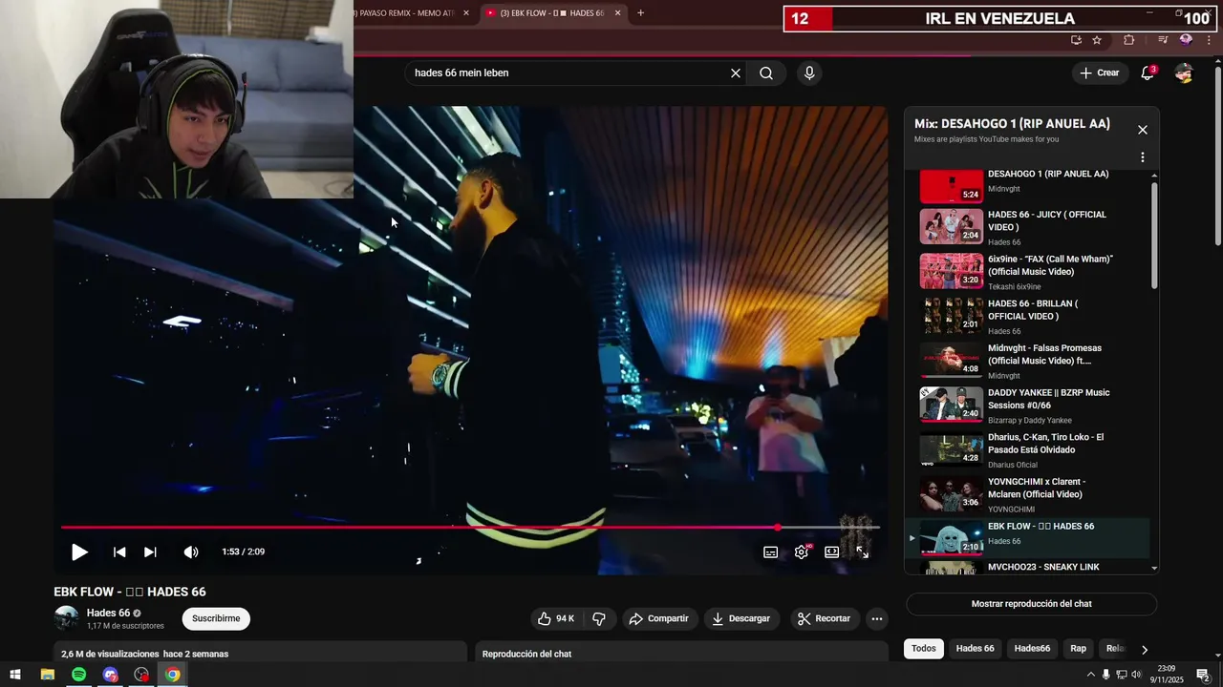Start voice search with microphone icon
This screenshot has height=687, width=1223.
tap(809, 73)
